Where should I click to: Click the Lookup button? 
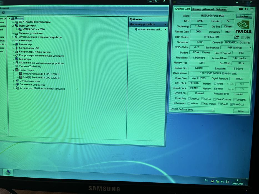pyautogui.click(x=244, y=16)
